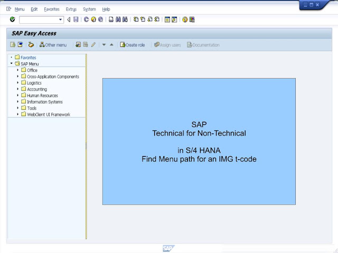Open Help via yellow question mark icon
The image size is (338, 253).
[185, 20]
